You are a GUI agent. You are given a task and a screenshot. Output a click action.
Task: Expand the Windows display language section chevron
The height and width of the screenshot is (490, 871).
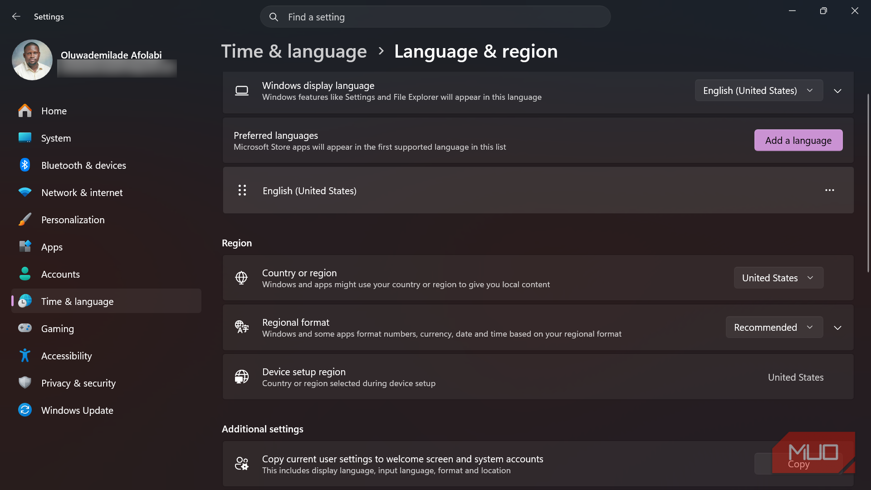click(837, 91)
